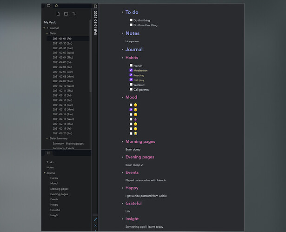Select the vertical 2021-01-01 (Fri) tab title
The image size is (286, 232).
pos(95,23)
